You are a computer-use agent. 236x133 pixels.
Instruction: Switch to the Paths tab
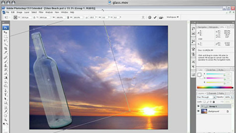tap(221, 94)
